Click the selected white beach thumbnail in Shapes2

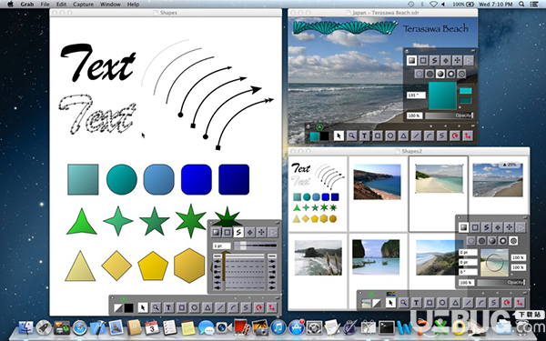(x=440, y=178)
